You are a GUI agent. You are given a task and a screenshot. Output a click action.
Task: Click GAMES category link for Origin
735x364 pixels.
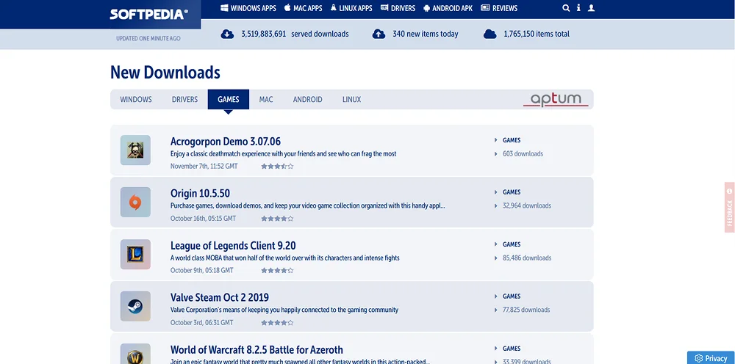pos(512,192)
